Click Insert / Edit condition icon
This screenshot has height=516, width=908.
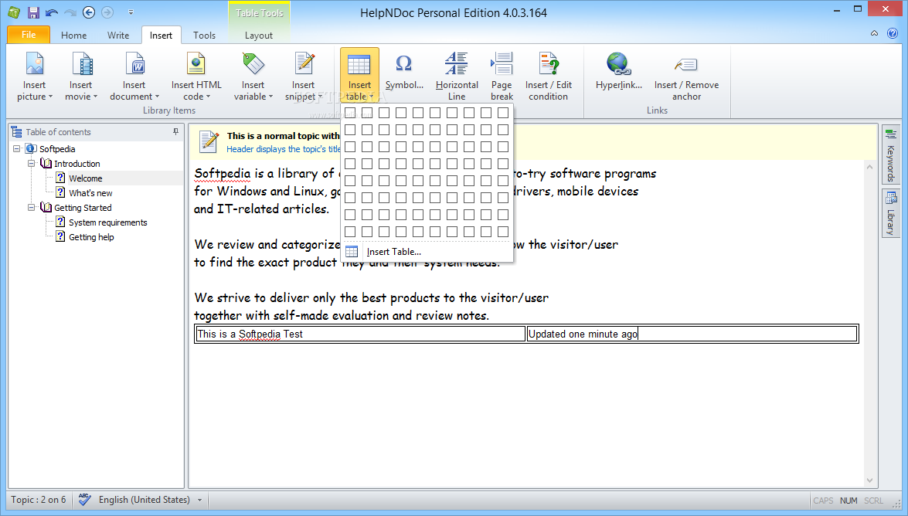click(549, 63)
